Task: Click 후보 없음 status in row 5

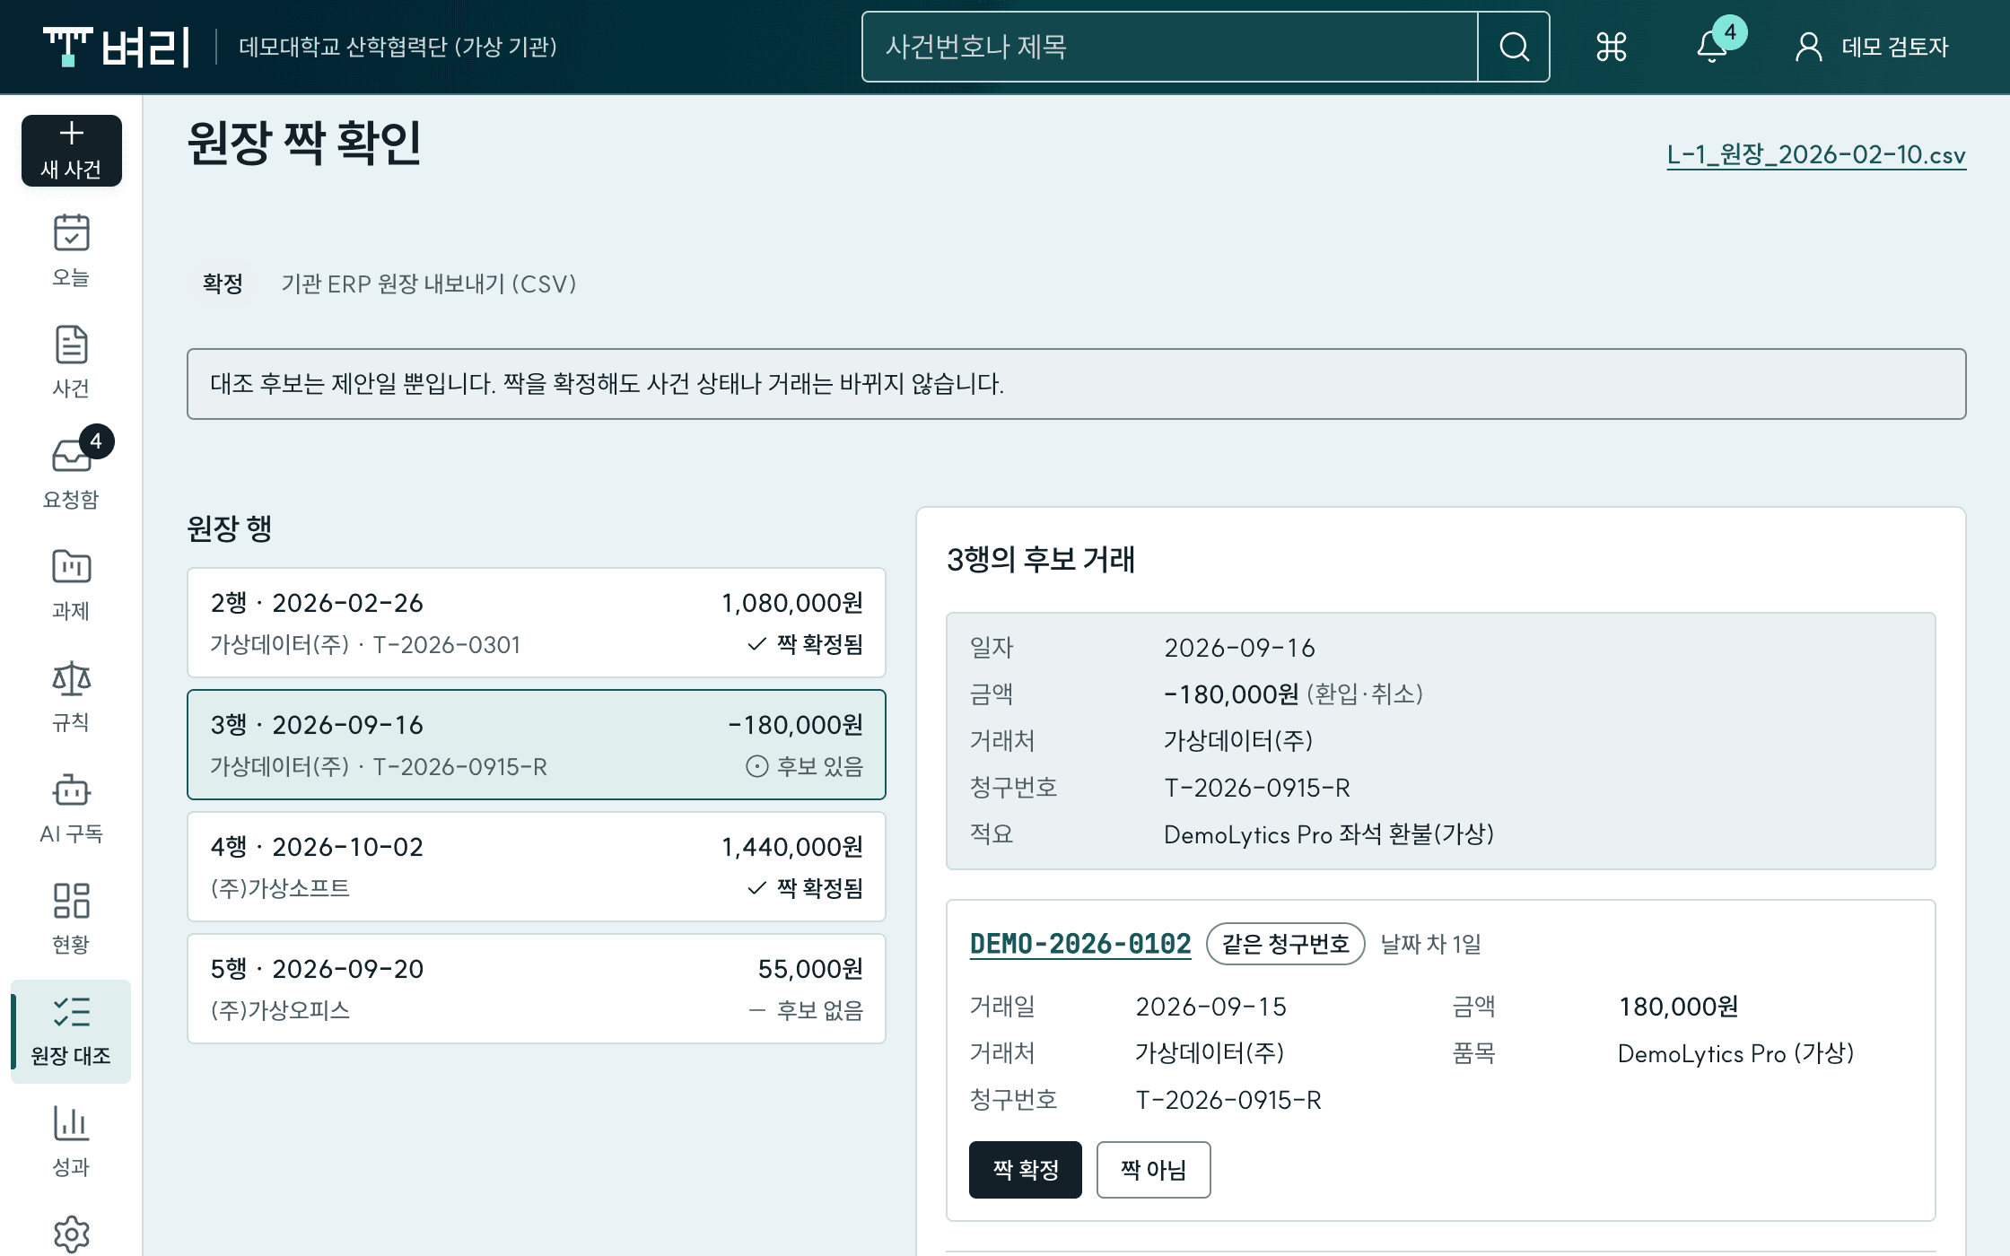Action: tap(806, 1010)
